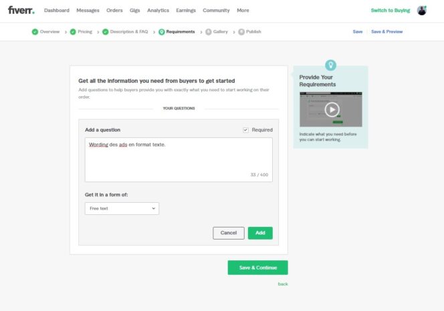This screenshot has width=444, height=311.
Task: Open the user profile avatar
Action: click(422, 11)
